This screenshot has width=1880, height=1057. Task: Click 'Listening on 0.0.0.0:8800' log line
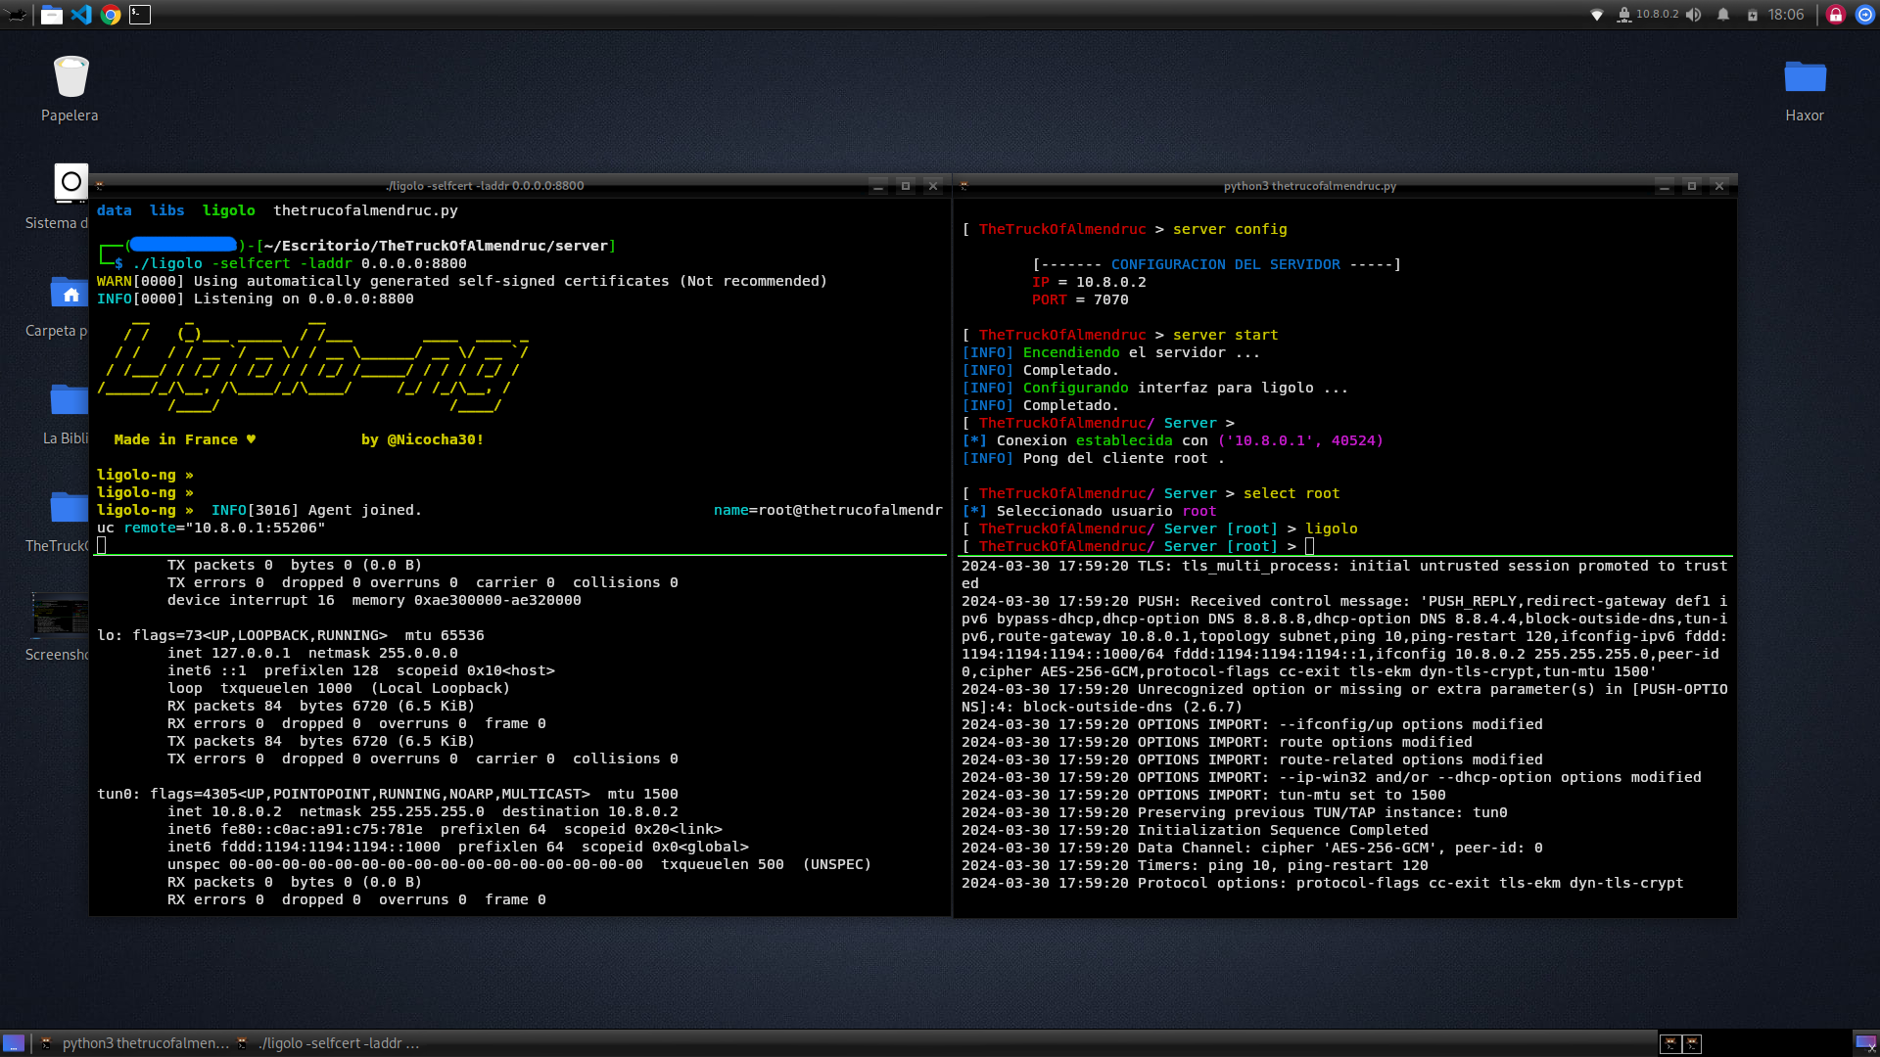(x=255, y=299)
